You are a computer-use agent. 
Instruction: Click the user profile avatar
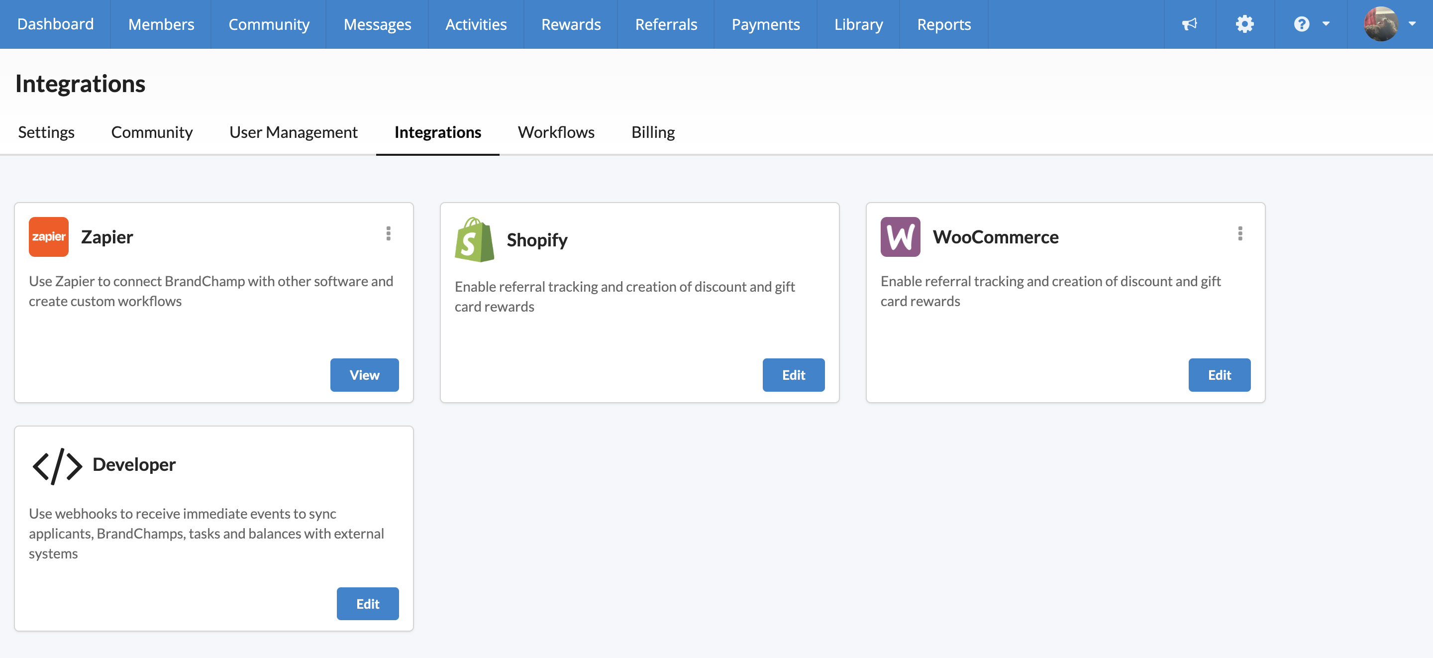pyautogui.click(x=1381, y=24)
